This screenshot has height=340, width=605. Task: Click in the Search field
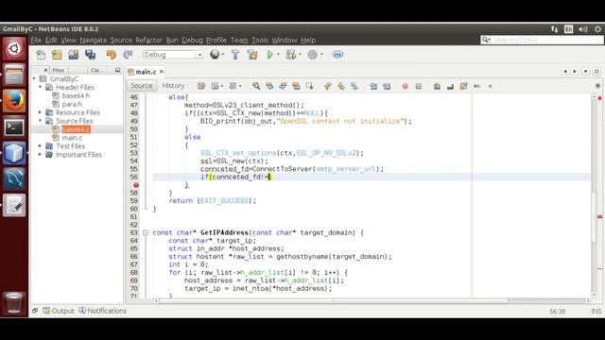[x=542, y=40]
